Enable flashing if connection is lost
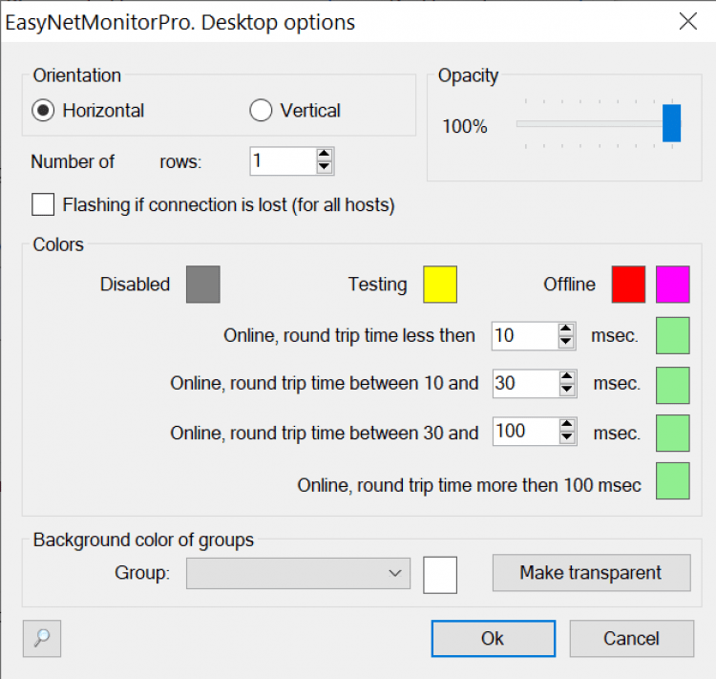The width and height of the screenshot is (716, 679). tap(43, 204)
